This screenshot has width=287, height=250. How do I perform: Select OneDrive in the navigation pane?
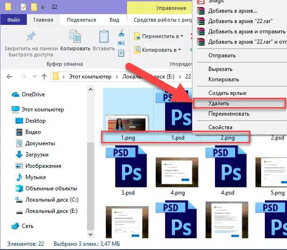(28, 94)
